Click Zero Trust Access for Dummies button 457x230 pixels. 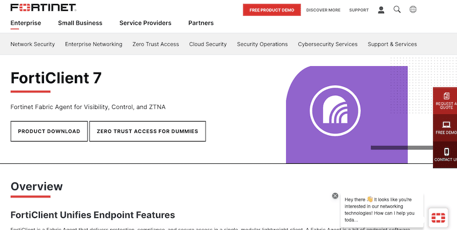coord(147,131)
